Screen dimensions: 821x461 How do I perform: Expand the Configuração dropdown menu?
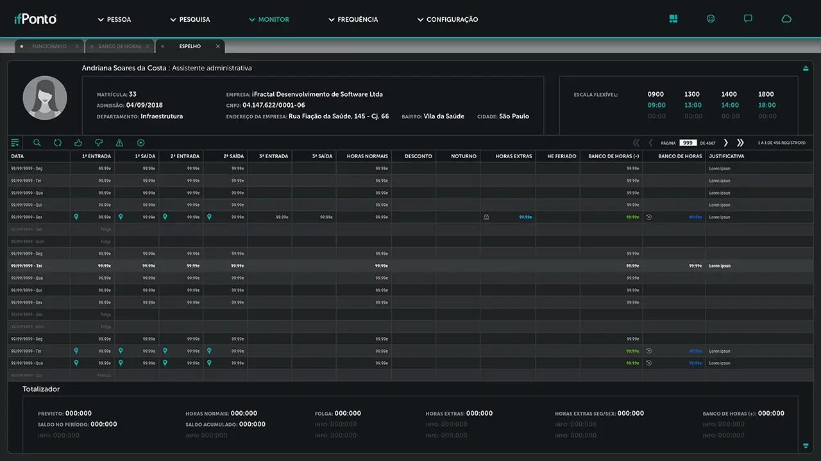click(x=447, y=20)
